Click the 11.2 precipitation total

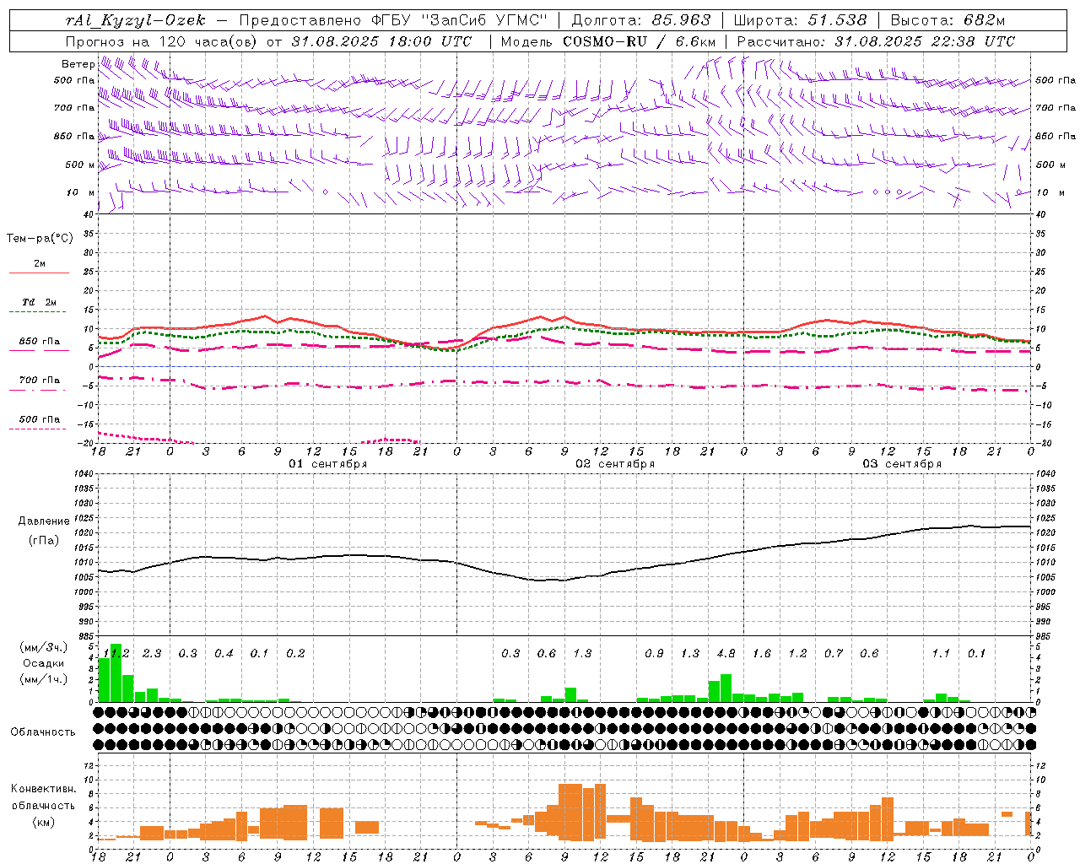[116, 653]
